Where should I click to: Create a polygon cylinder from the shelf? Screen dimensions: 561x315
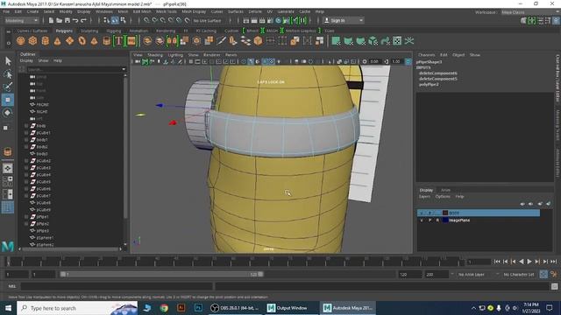point(45,41)
